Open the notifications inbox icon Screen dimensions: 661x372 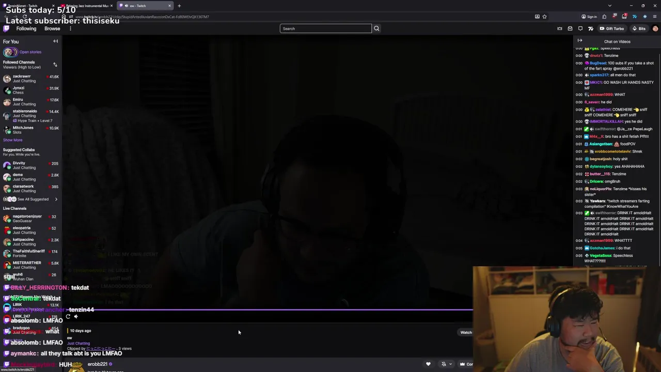[x=570, y=28]
